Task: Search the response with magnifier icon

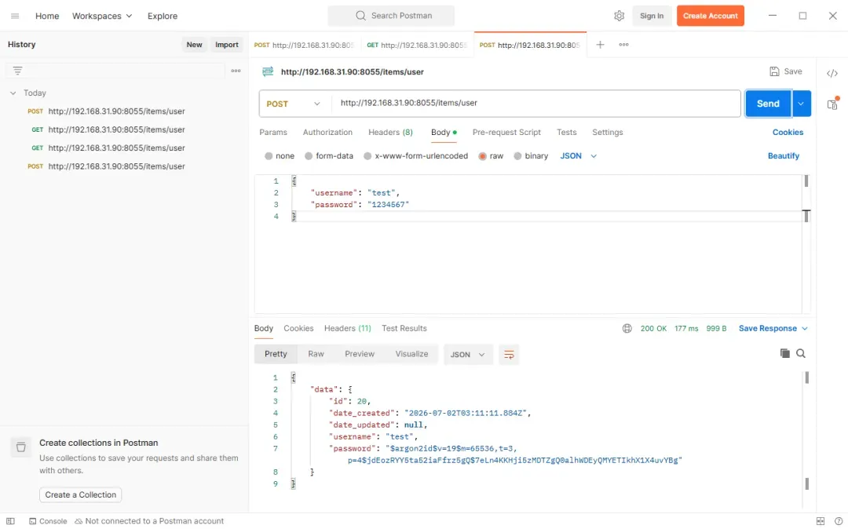Action: (801, 353)
